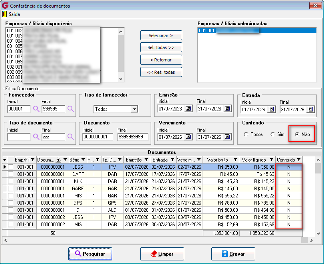Click the available companies list scrollbar down arrow
The image size is (324, 264).
coord(121,79)
